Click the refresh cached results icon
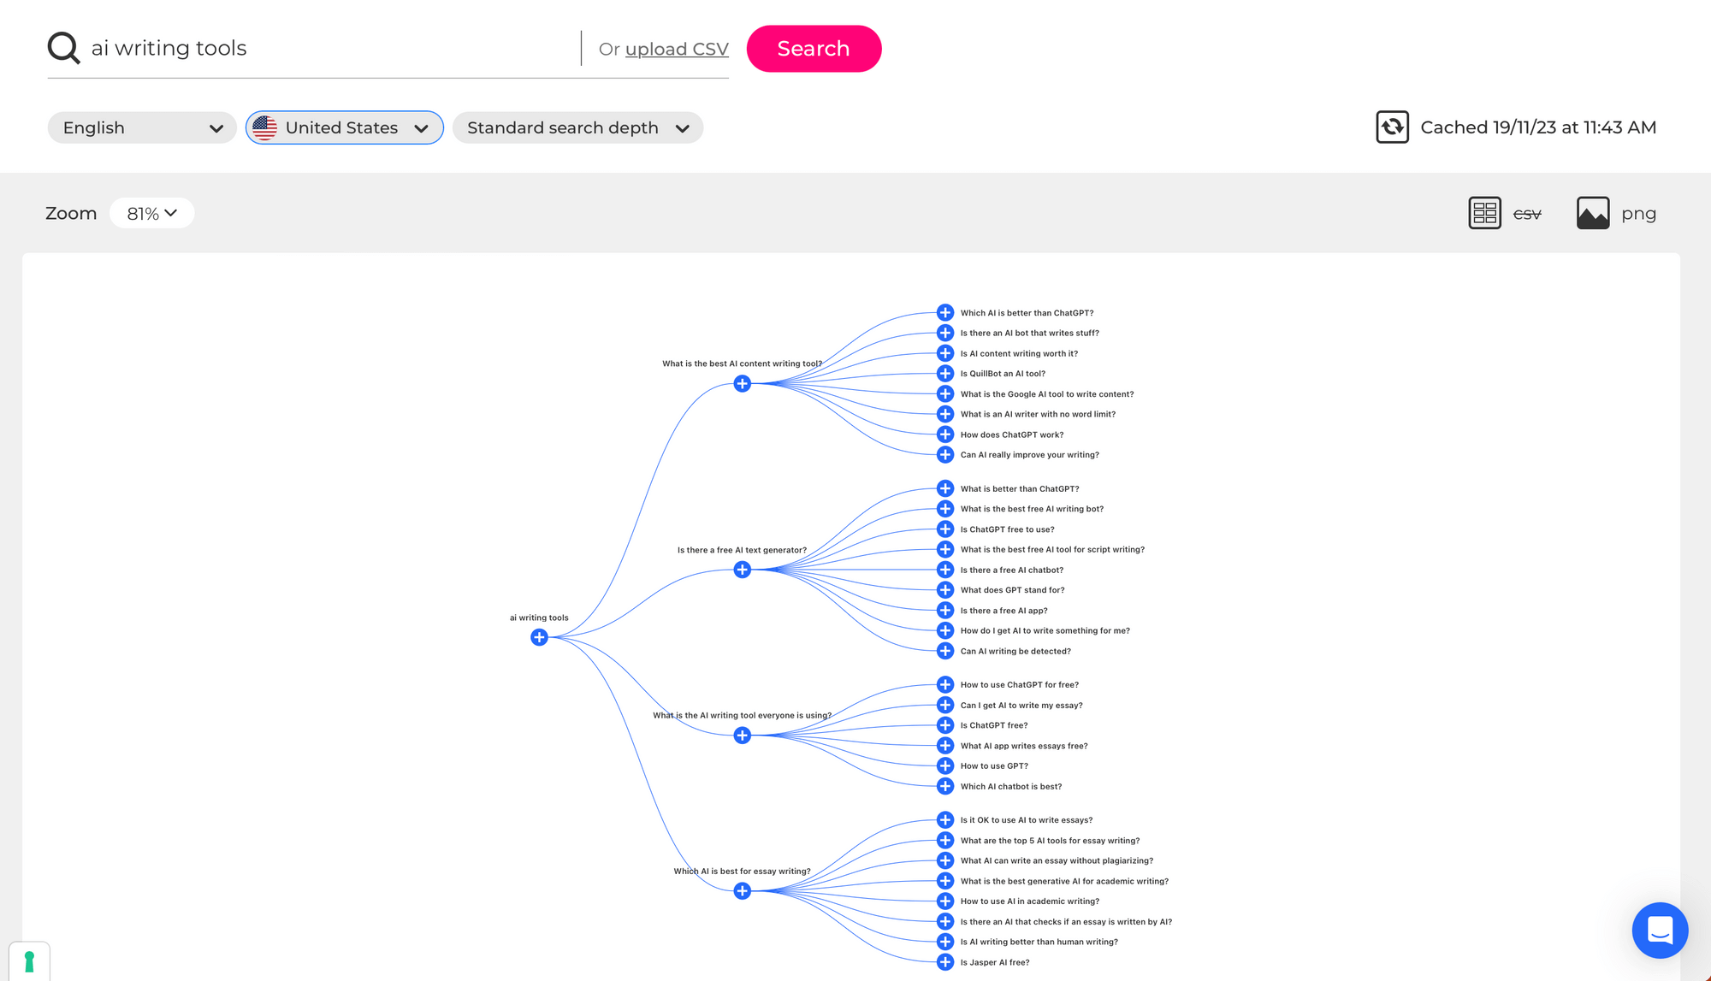1711x981 pixels. 1392,127
